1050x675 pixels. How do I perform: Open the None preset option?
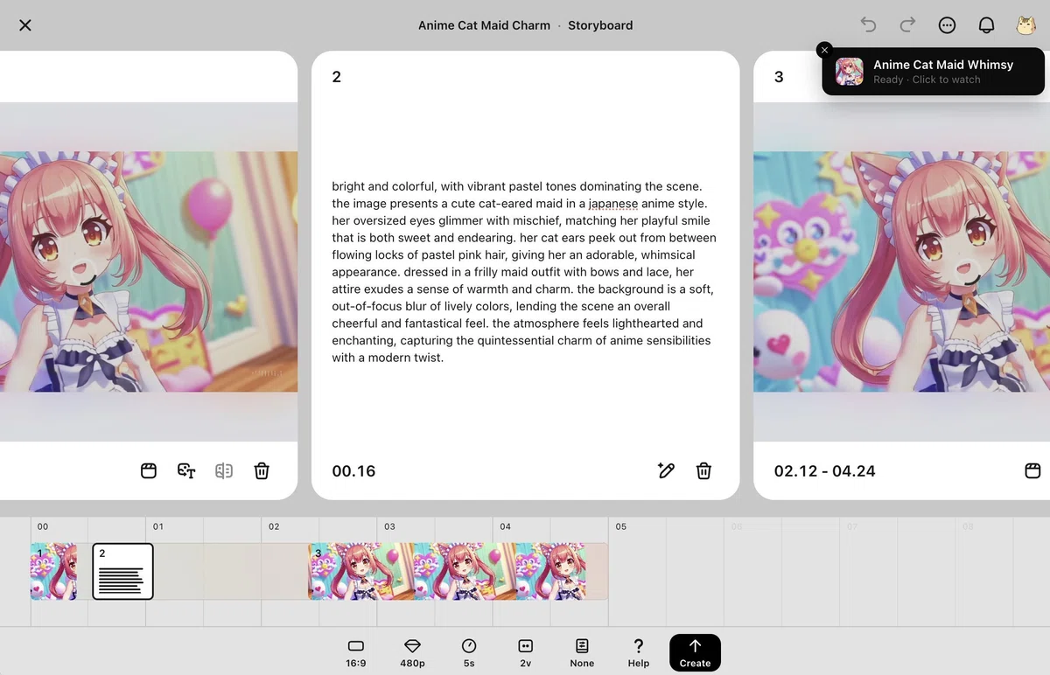pyautogui.click(x=582, y=653)
